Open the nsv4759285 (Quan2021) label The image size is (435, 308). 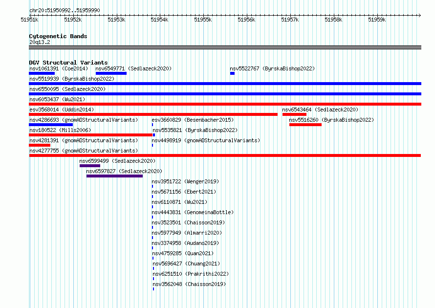tap(183, 253)
